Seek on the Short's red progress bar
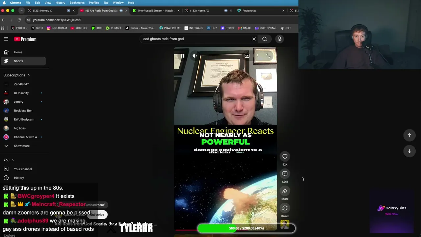Image resolution: width=421 pixels, height=237 pixels. (x=225, y=230)
